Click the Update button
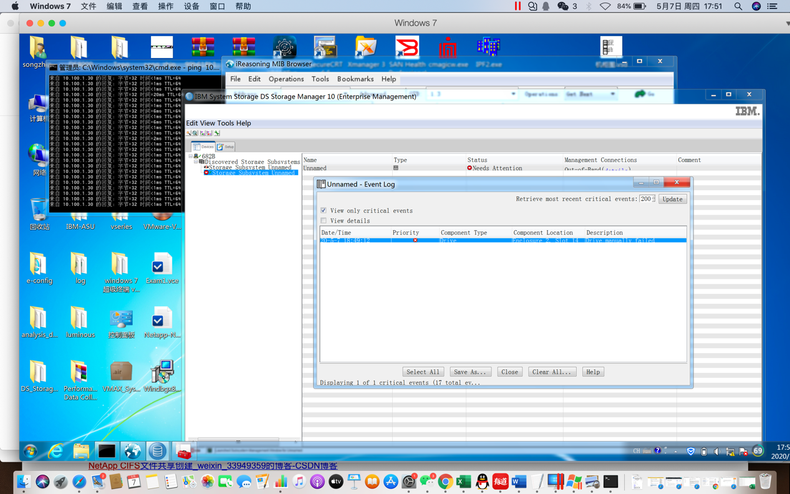Screen dimensions: 790x494 pos(672,199)
